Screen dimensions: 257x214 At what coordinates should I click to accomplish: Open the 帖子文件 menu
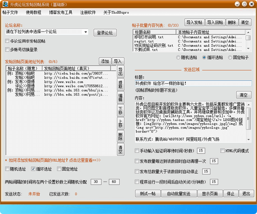[10, 12]
